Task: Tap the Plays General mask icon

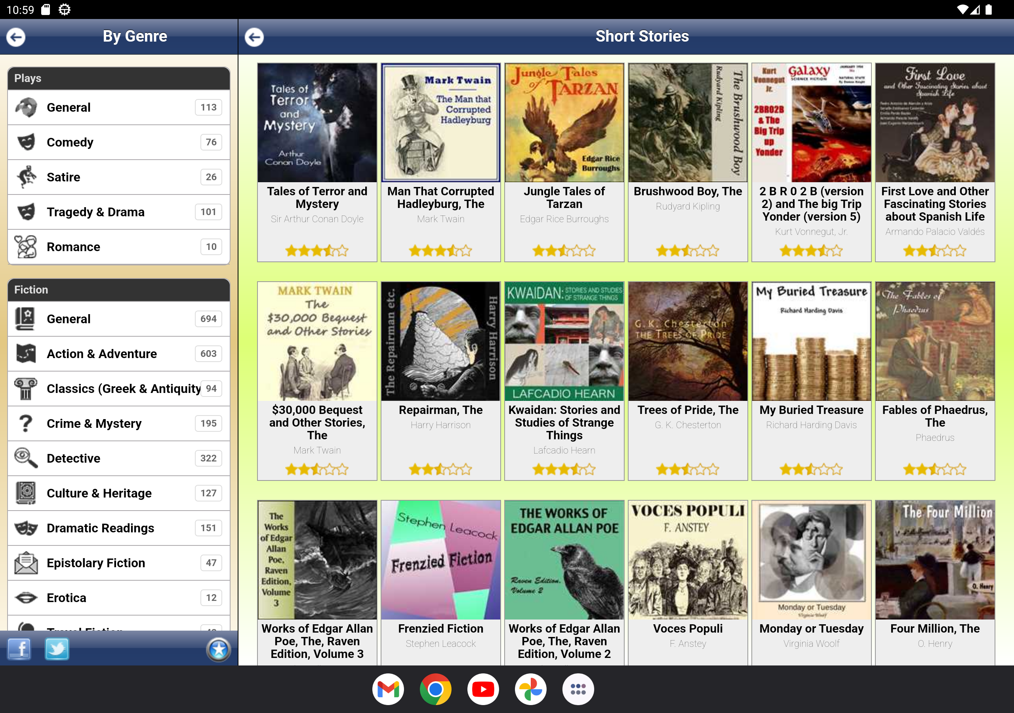Action: (26, 107)
